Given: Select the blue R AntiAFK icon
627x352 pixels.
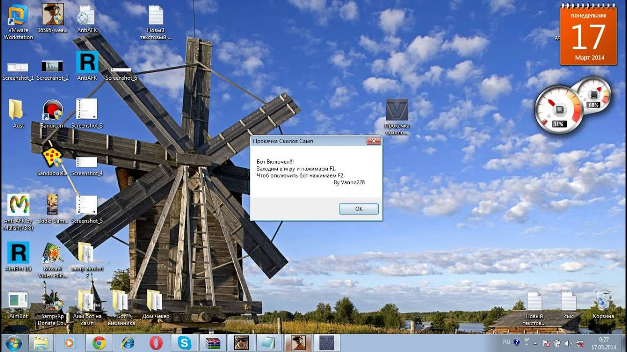Looking at the screenshot, I should coord(87,66).
